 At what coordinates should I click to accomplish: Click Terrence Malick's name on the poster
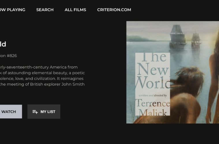coord(153,107)
